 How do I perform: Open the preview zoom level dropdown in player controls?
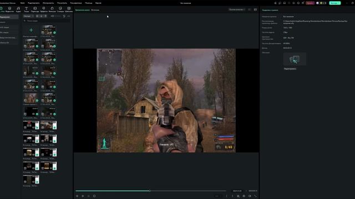click(x=218, y=196)
